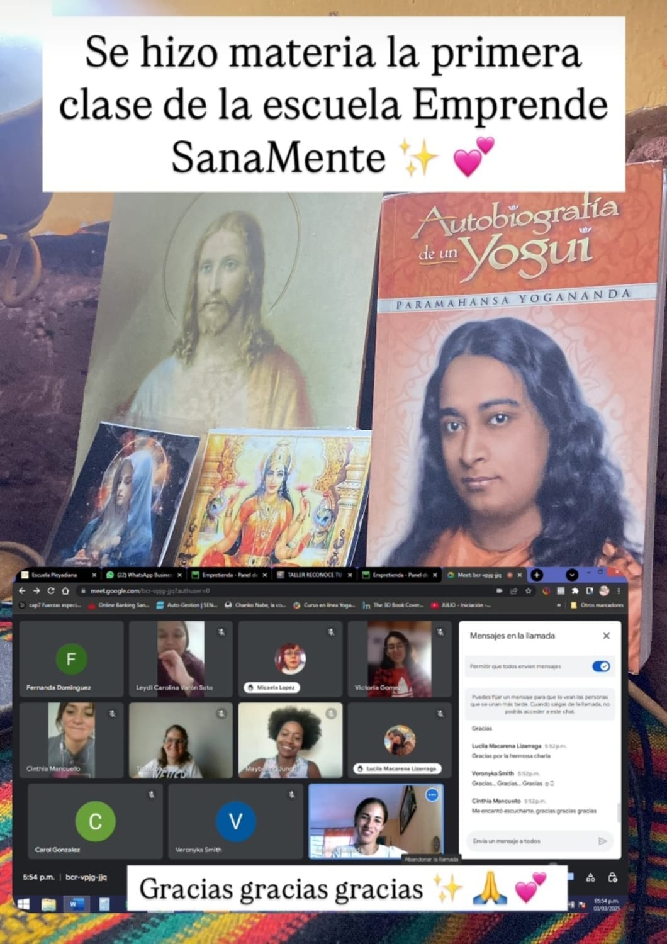Open the Windows Start menu
The height and width of the screenshot is (944, 667).
click(x=24, y=904)
